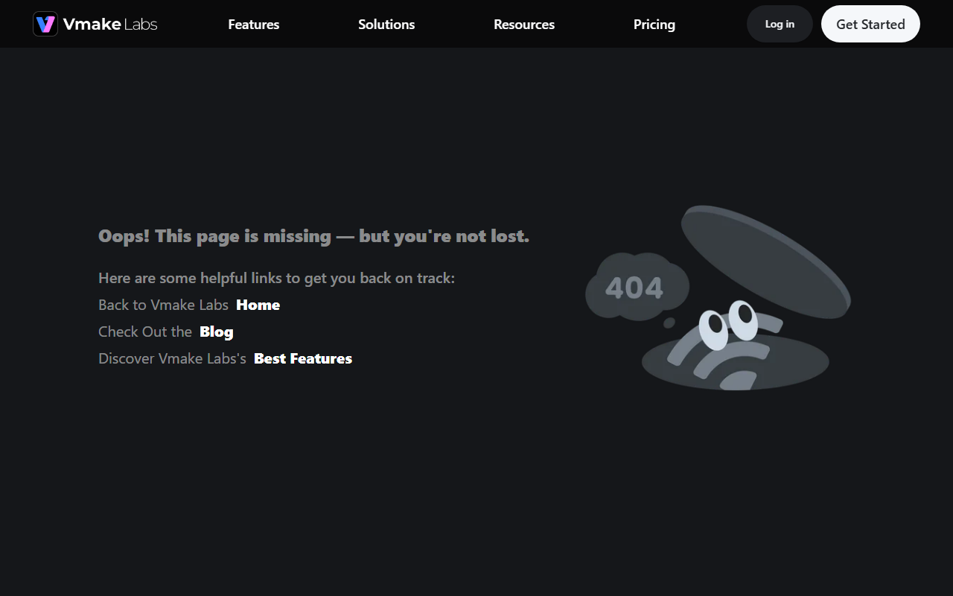Go to the Pricing page

click(654, 25)
